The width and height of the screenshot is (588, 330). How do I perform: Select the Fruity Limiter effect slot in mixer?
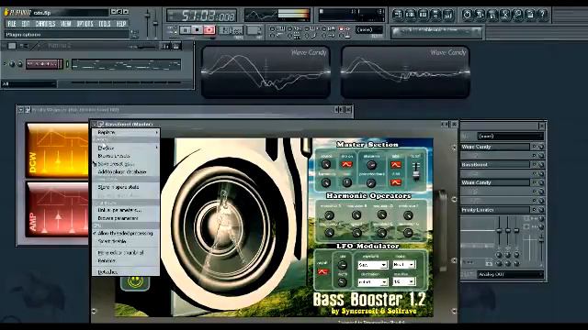pos(495,210)
